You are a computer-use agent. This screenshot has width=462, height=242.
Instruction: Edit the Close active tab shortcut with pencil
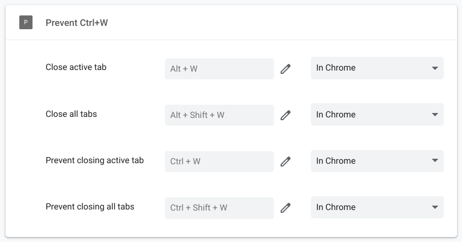point(285,69)
